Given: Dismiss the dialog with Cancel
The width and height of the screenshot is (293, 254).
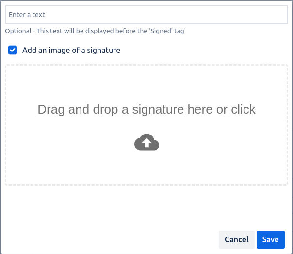Looking at the screenshot, I should click(237, 239).
